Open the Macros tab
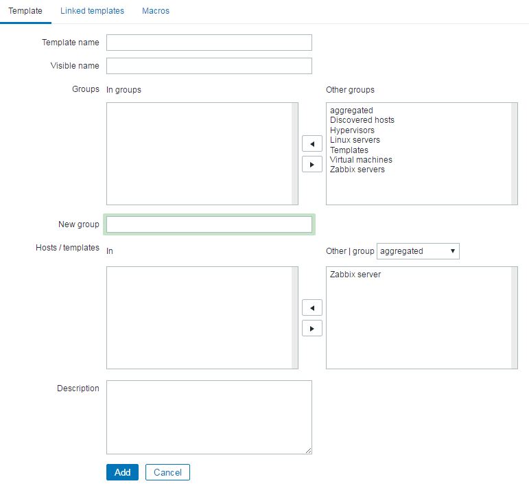 pyautogui.click(x=156, y=11)
